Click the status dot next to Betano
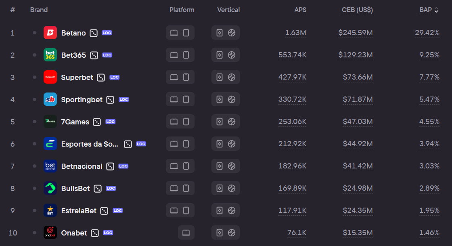This screenshot has width=452, height=246. pyautogui.click(x=35, y=33)
